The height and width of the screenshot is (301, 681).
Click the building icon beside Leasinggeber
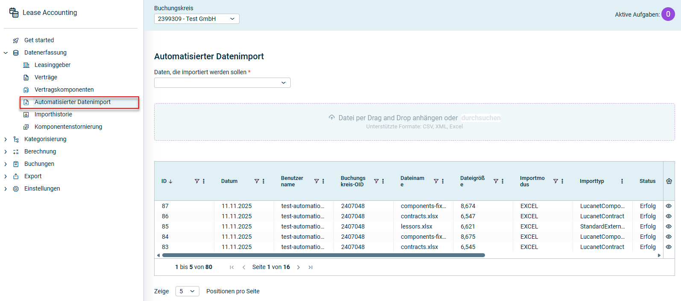click(x=26, y=65)
